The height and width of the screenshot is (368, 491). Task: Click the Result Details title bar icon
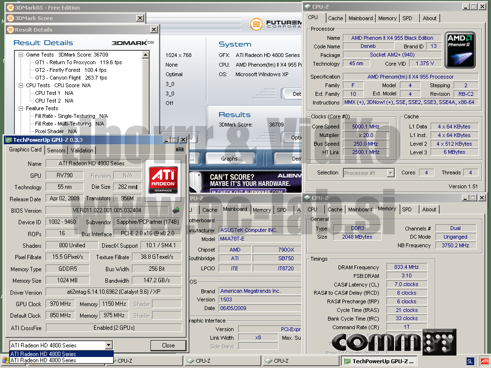click(x=11, y=30)
